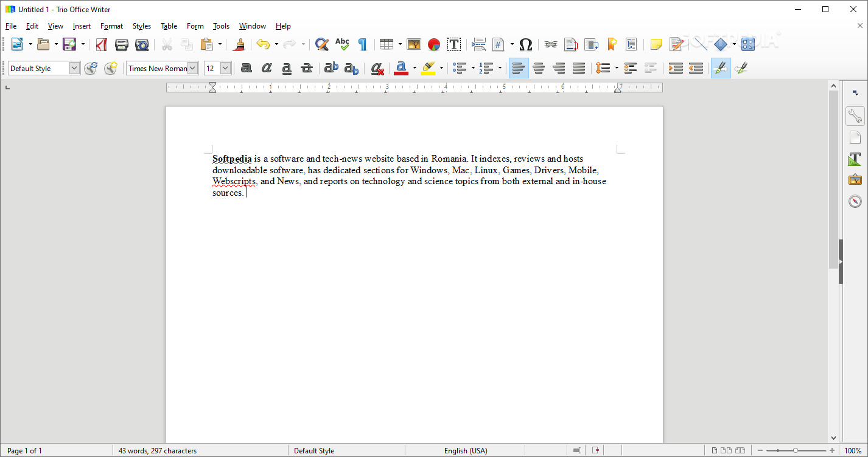The image size is (868, 457).
Task: Open the Sidebar Gallery deck
Action: [x=855, y=180]
